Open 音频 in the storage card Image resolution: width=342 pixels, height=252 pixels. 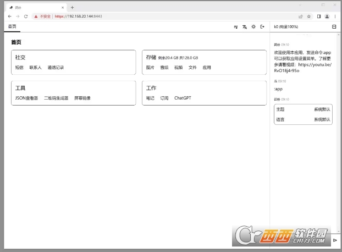coord(164,68)
